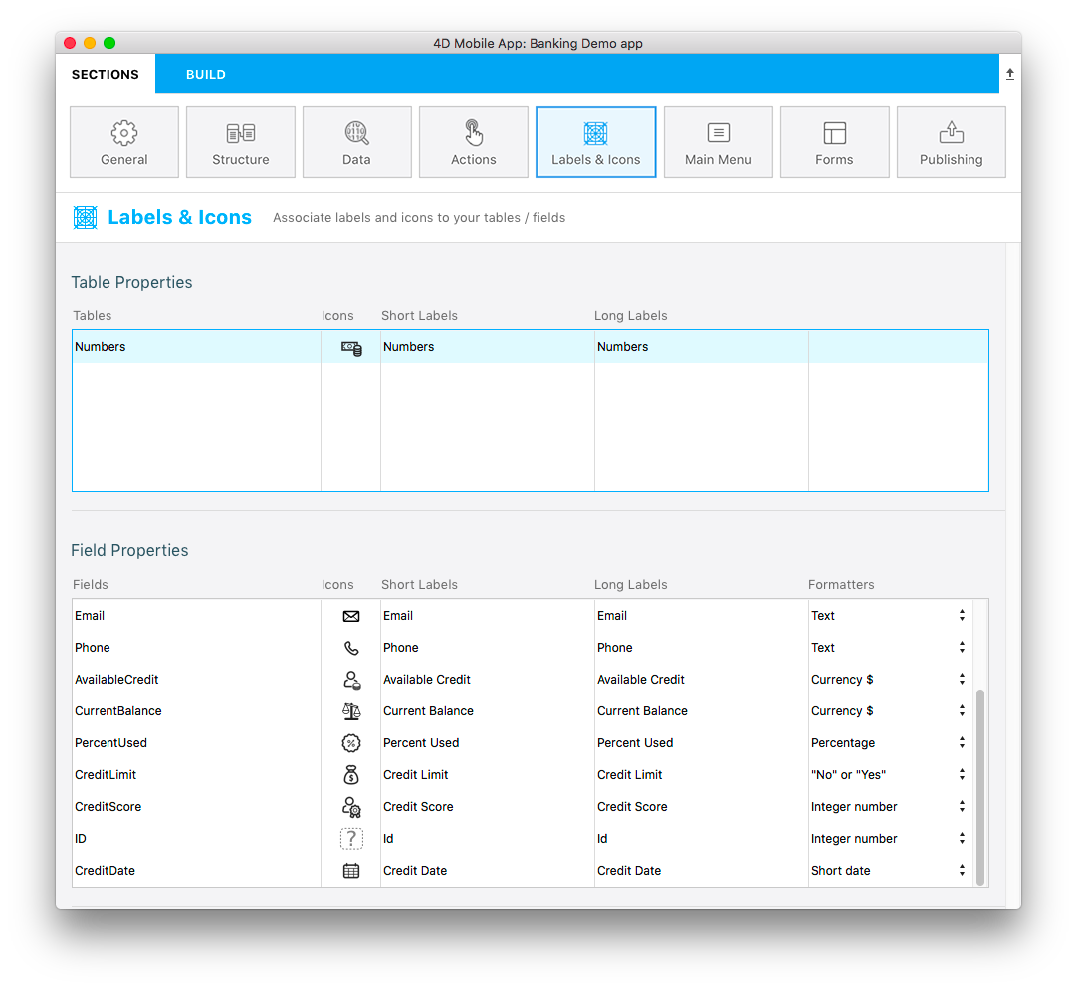Click the Email field envelope icon
This screenshot has height=989, width=1077.
(351, 616)
